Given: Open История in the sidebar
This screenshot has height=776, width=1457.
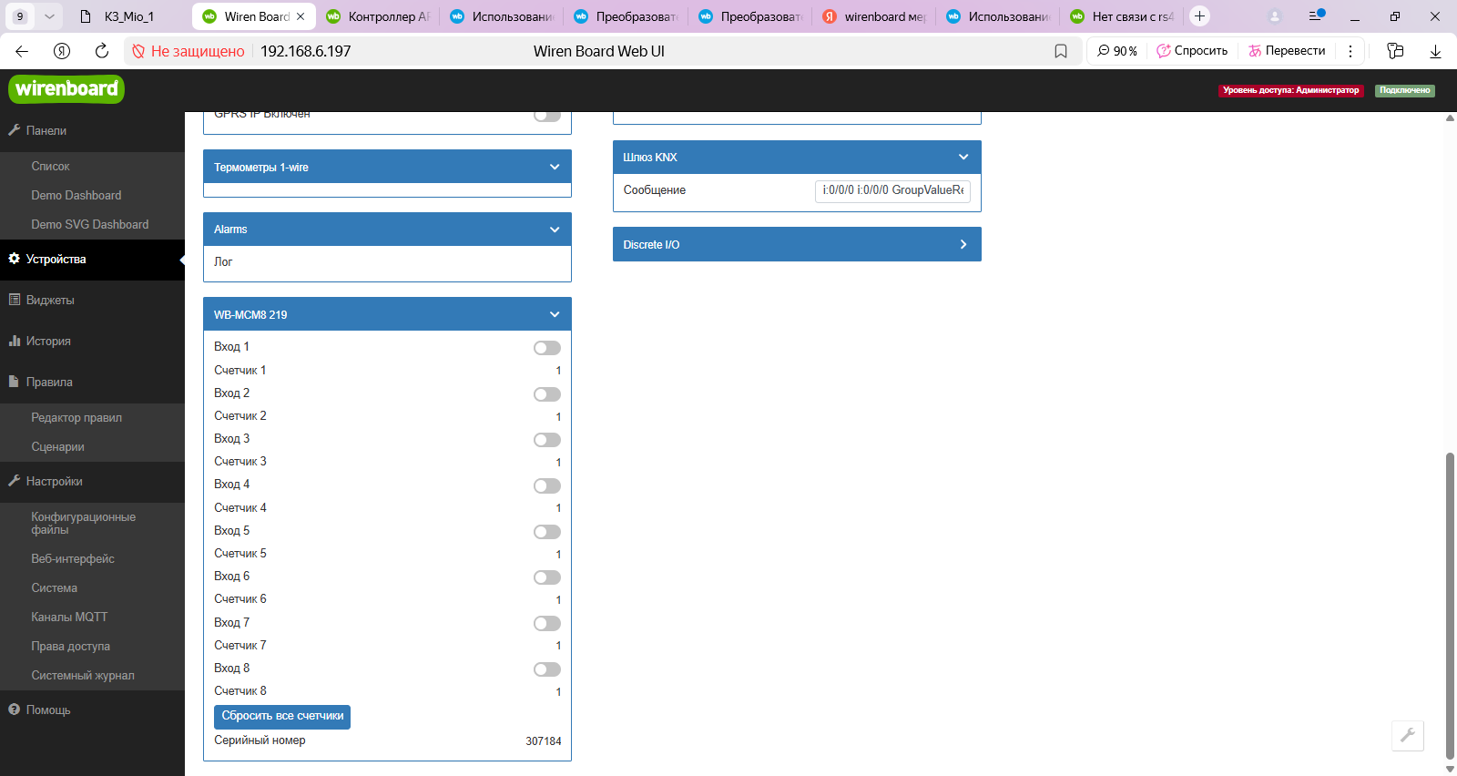Looking at the screenshot, I should click(48, 341).
